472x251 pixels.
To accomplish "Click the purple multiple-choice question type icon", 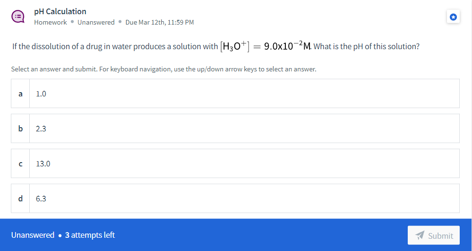I will pyautogui.click(x=18, y=17).
